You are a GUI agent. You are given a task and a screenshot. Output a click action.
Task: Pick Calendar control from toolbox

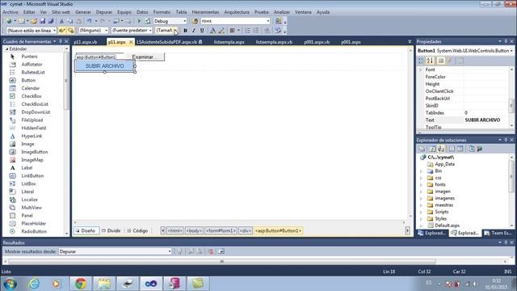[31, 88]
